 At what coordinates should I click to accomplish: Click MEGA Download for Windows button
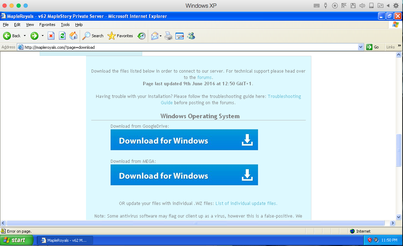point(184,175)
